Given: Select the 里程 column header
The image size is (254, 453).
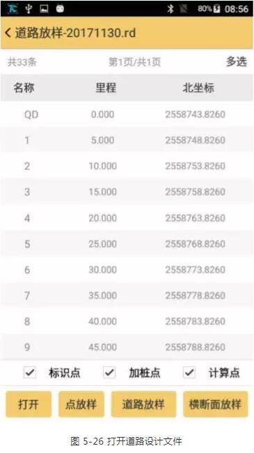Looking at the screenshot, I should [x=106, y=88].
